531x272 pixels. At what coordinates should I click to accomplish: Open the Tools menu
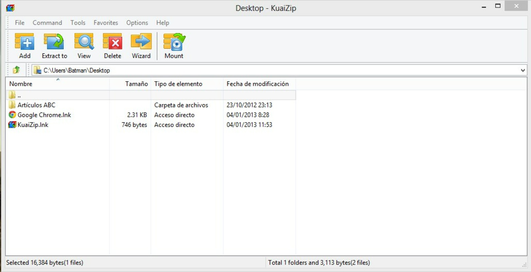(78, 23)
